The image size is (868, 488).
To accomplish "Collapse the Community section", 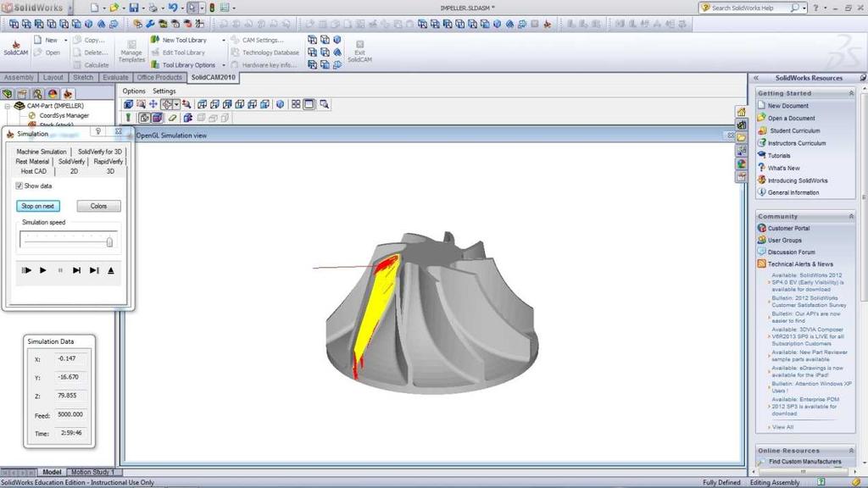I will [x=851, y=216].
